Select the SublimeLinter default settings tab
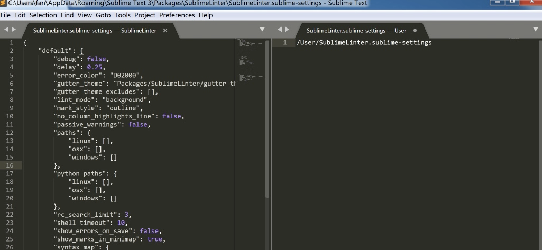 pyautogui.click(x=95, y=30)
